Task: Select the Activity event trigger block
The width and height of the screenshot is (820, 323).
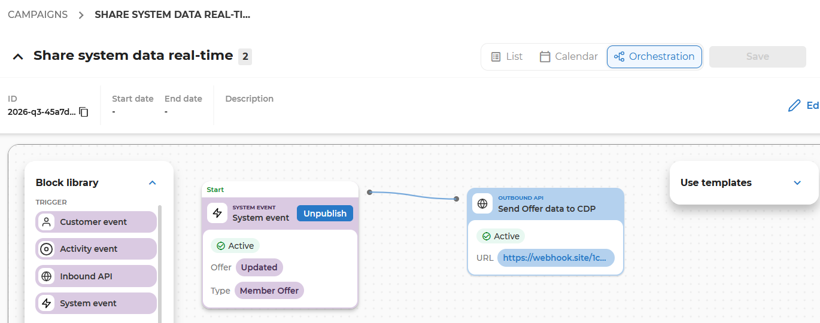Action: tap(96, 249)
